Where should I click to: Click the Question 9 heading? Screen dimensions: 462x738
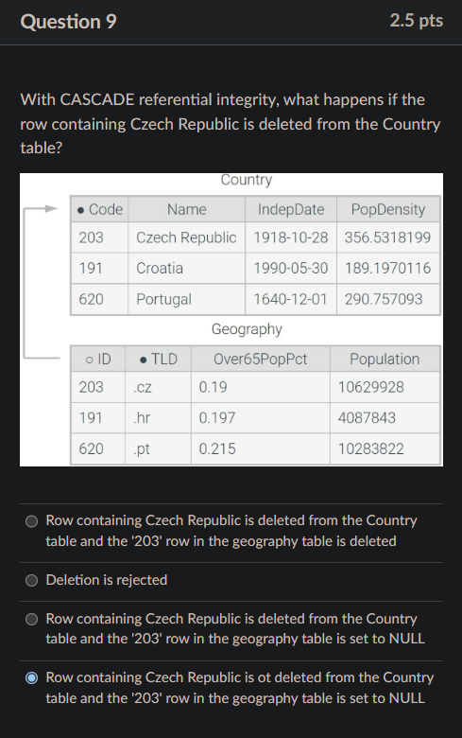tap(69, 22)
